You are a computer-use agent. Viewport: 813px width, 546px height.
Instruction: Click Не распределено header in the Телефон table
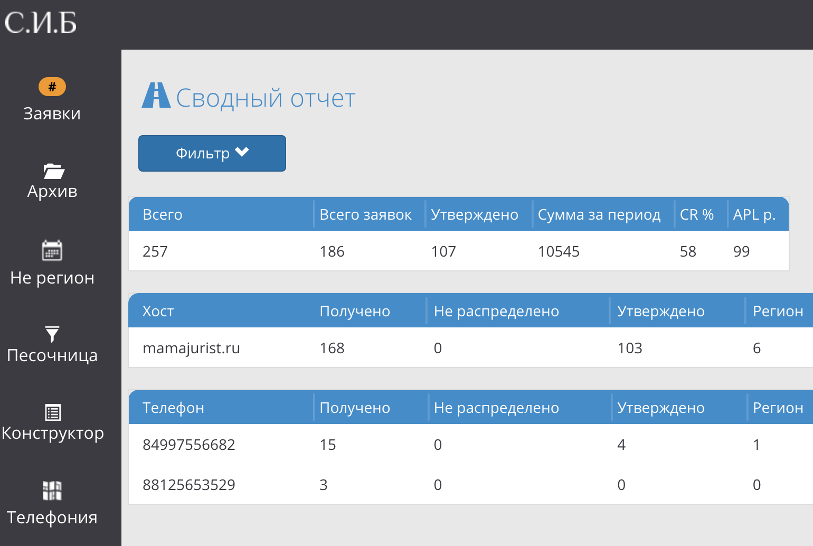click(x=496, y=408)
